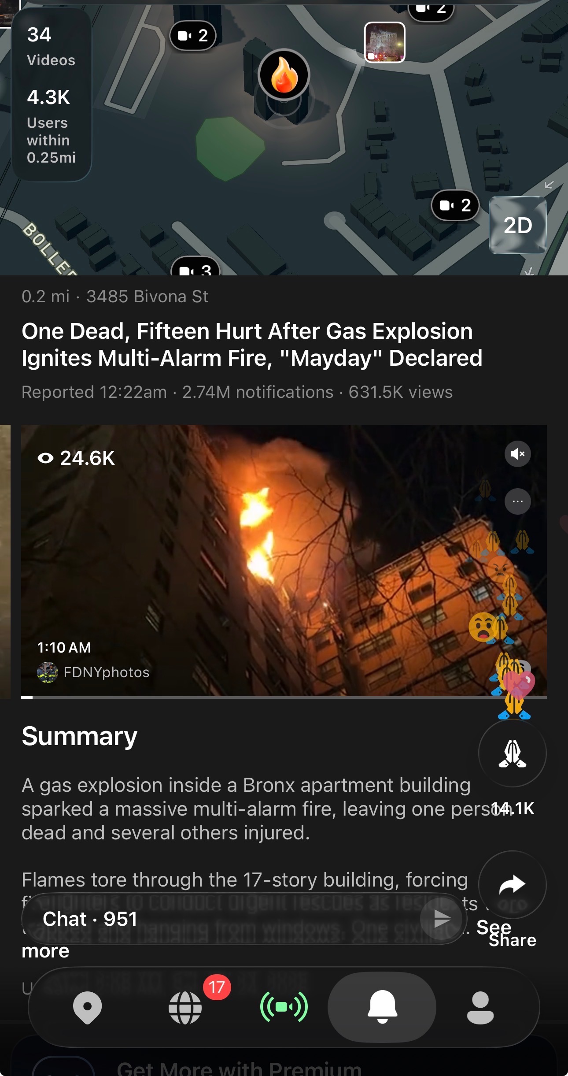
Task: Tap the 3 videos map cluster marker
Action: tap(195, 267)
